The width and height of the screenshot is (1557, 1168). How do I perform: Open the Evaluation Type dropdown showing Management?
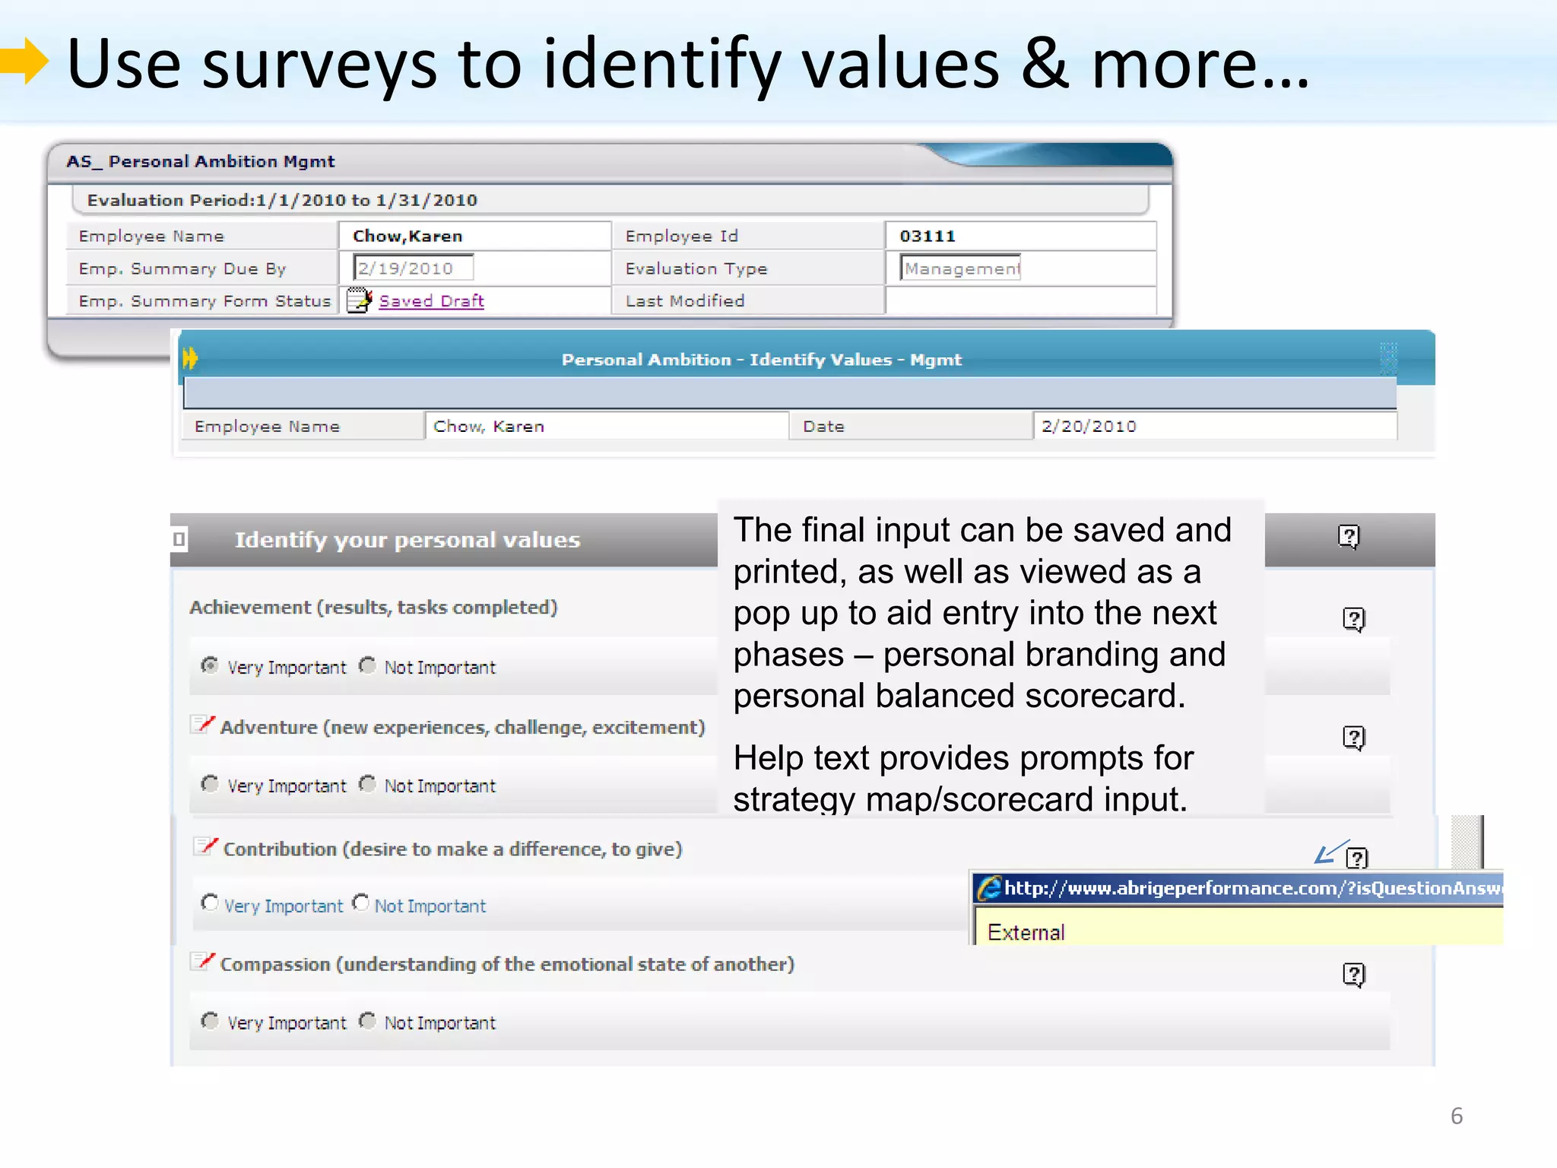(x=959, y=268)
